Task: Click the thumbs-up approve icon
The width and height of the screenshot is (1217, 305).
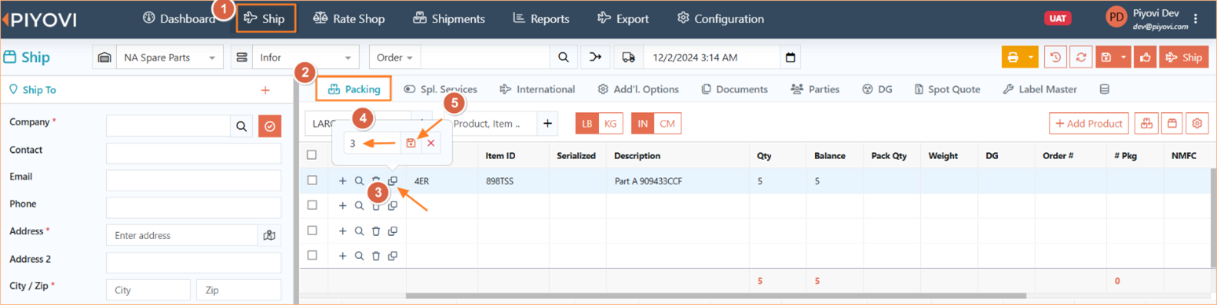Action: point(1146,57)
